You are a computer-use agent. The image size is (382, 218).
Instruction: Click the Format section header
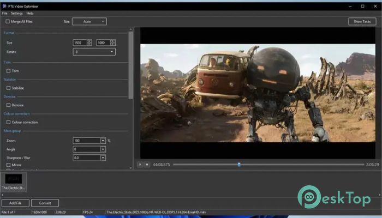[9, 33]
